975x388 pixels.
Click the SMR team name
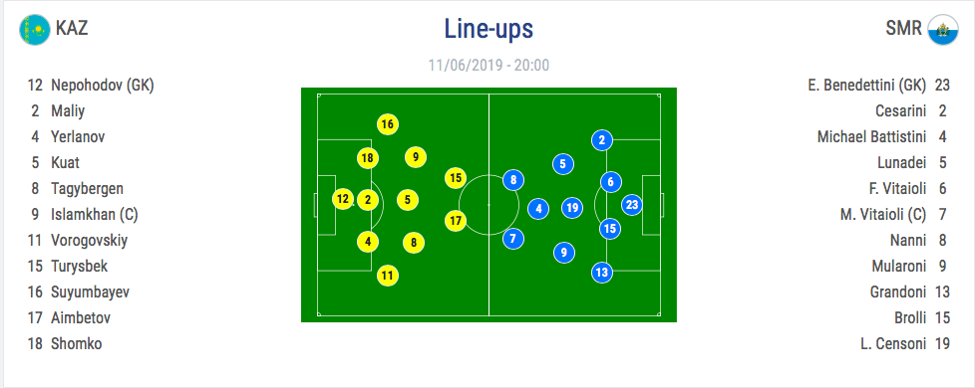pos(903,29)
